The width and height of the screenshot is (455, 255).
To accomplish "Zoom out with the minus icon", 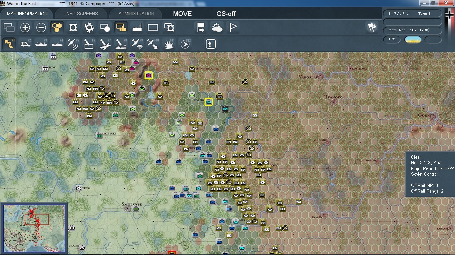I will pyautogui.click(x=41, y=27).
